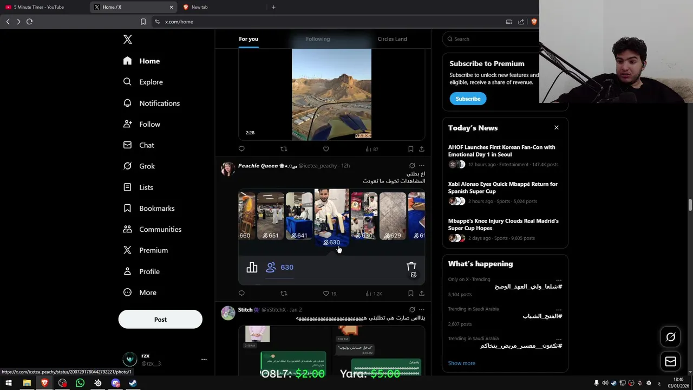Open Bookmarks in the sidebar
Image resolution: width=693 pixels, height=390 pixels.
click(x=149, y=209)
